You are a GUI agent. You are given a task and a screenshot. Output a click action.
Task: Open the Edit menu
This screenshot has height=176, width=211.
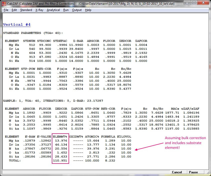pos(14,10)
